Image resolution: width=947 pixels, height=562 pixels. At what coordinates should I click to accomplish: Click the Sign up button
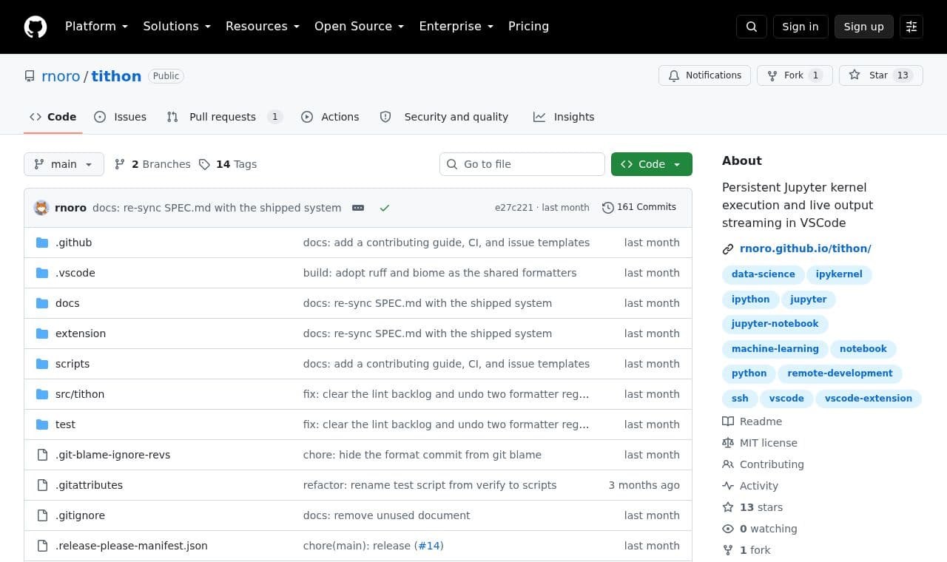pyautogui.click(x=864, y=27)
